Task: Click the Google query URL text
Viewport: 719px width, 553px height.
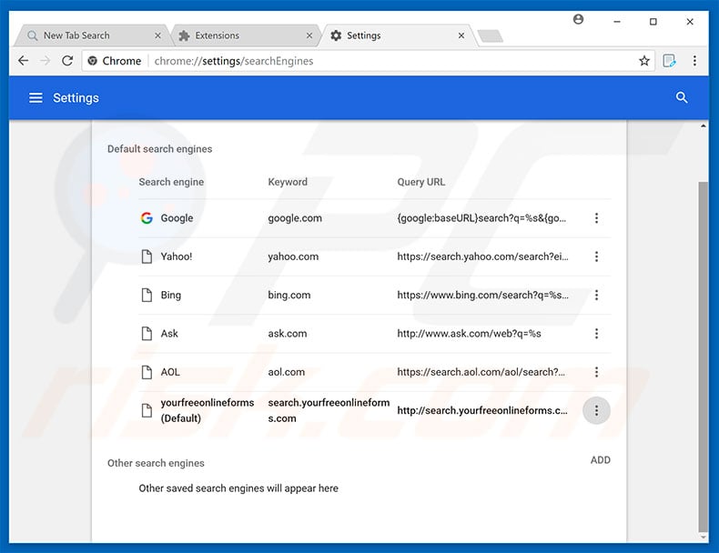Action: [x=481, y=218]
